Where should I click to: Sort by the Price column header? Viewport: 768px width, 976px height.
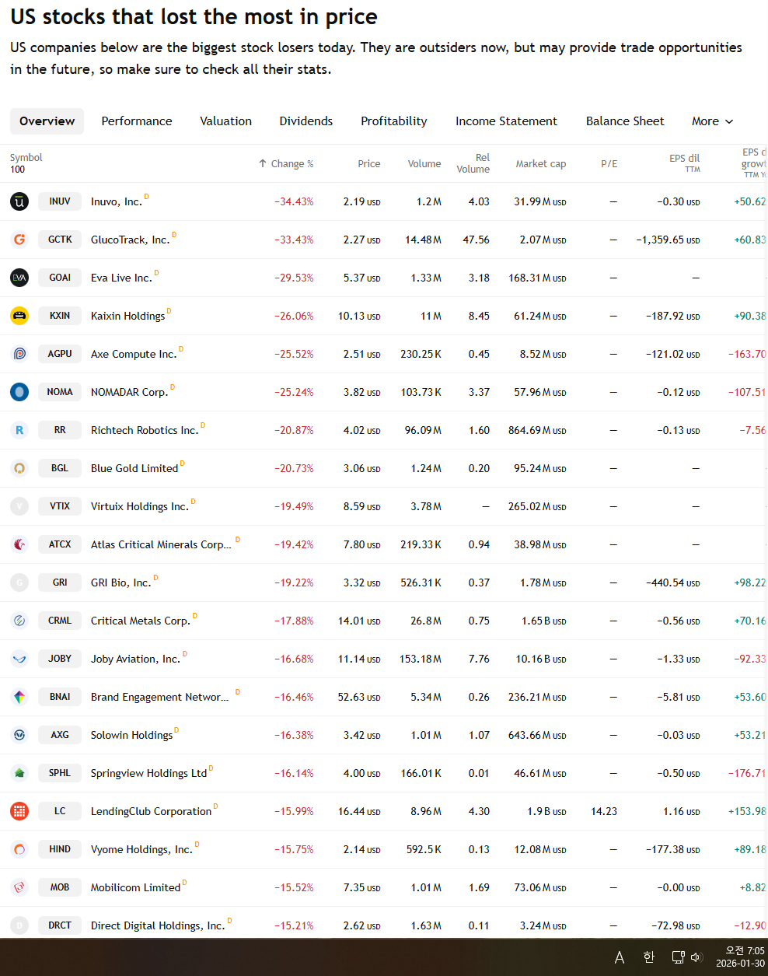(369, 164)
